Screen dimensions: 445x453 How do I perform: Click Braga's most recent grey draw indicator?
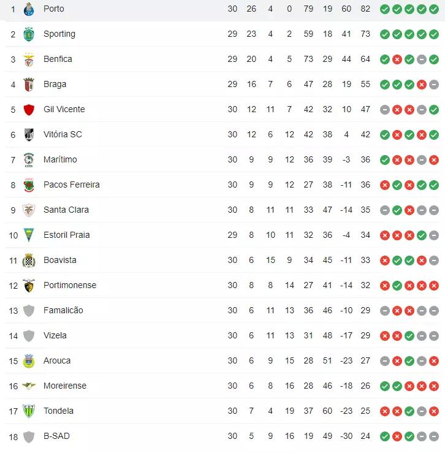[434, 85]
